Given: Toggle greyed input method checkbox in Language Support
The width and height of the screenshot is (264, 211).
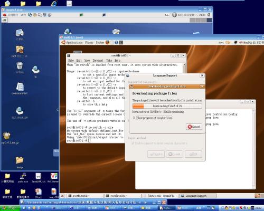Looking at the screenshot, I should 133,143.
